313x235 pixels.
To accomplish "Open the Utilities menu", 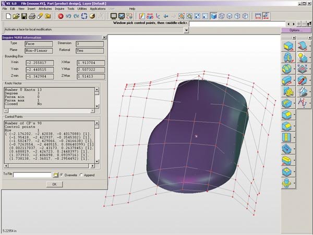I will (82, 8).
